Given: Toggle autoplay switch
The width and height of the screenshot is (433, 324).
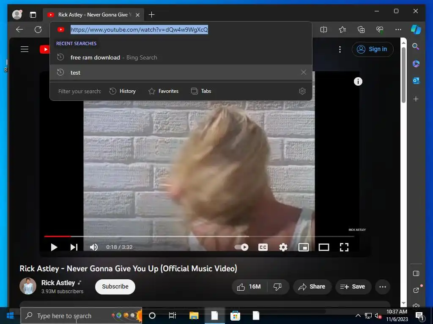Looking at the screenshot, I should [x=241, y=247].
